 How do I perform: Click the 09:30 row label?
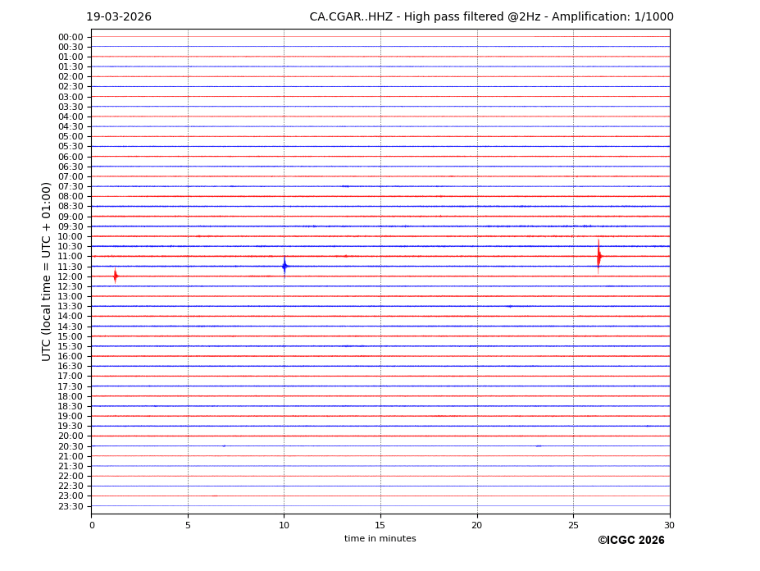point(71,226)
